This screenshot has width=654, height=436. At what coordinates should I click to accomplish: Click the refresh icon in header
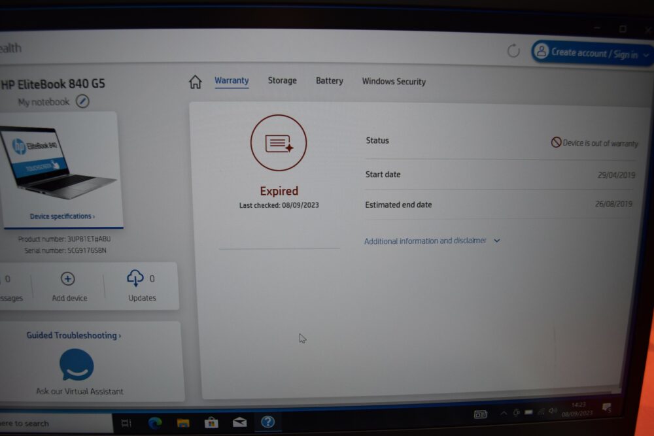(x=513, y=51)
